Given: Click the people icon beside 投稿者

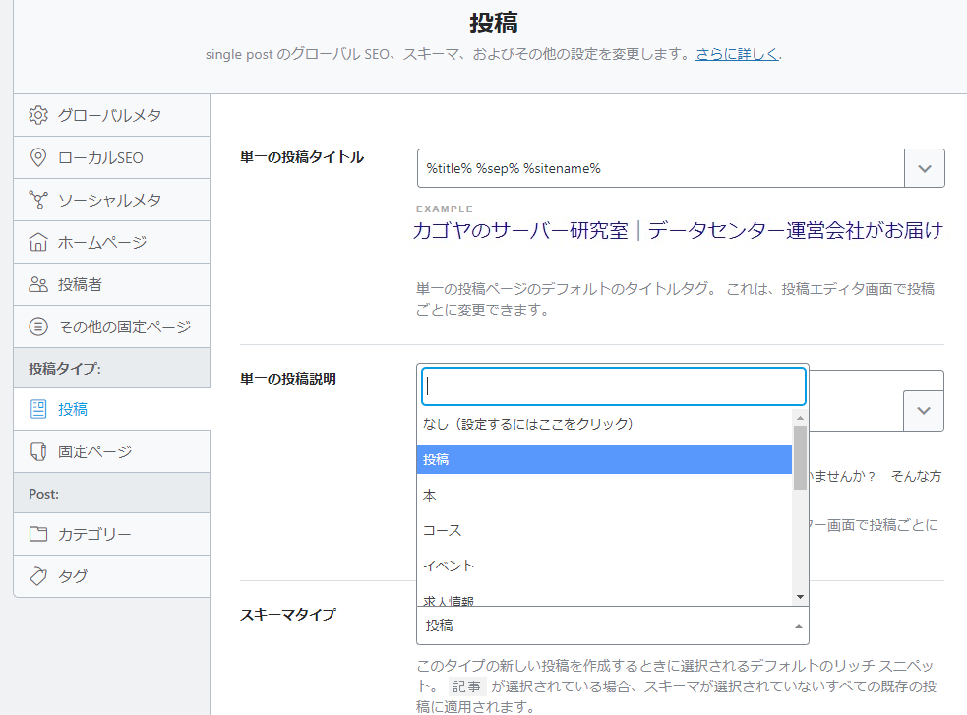Looking at the screenshot, I should click(x=38, y=284).
